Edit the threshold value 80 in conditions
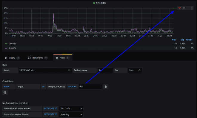This screenshot has width=197, height=118. [90, 87]
